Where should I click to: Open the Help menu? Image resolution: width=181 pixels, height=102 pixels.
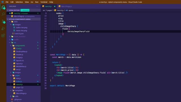[x=51, y=2]
